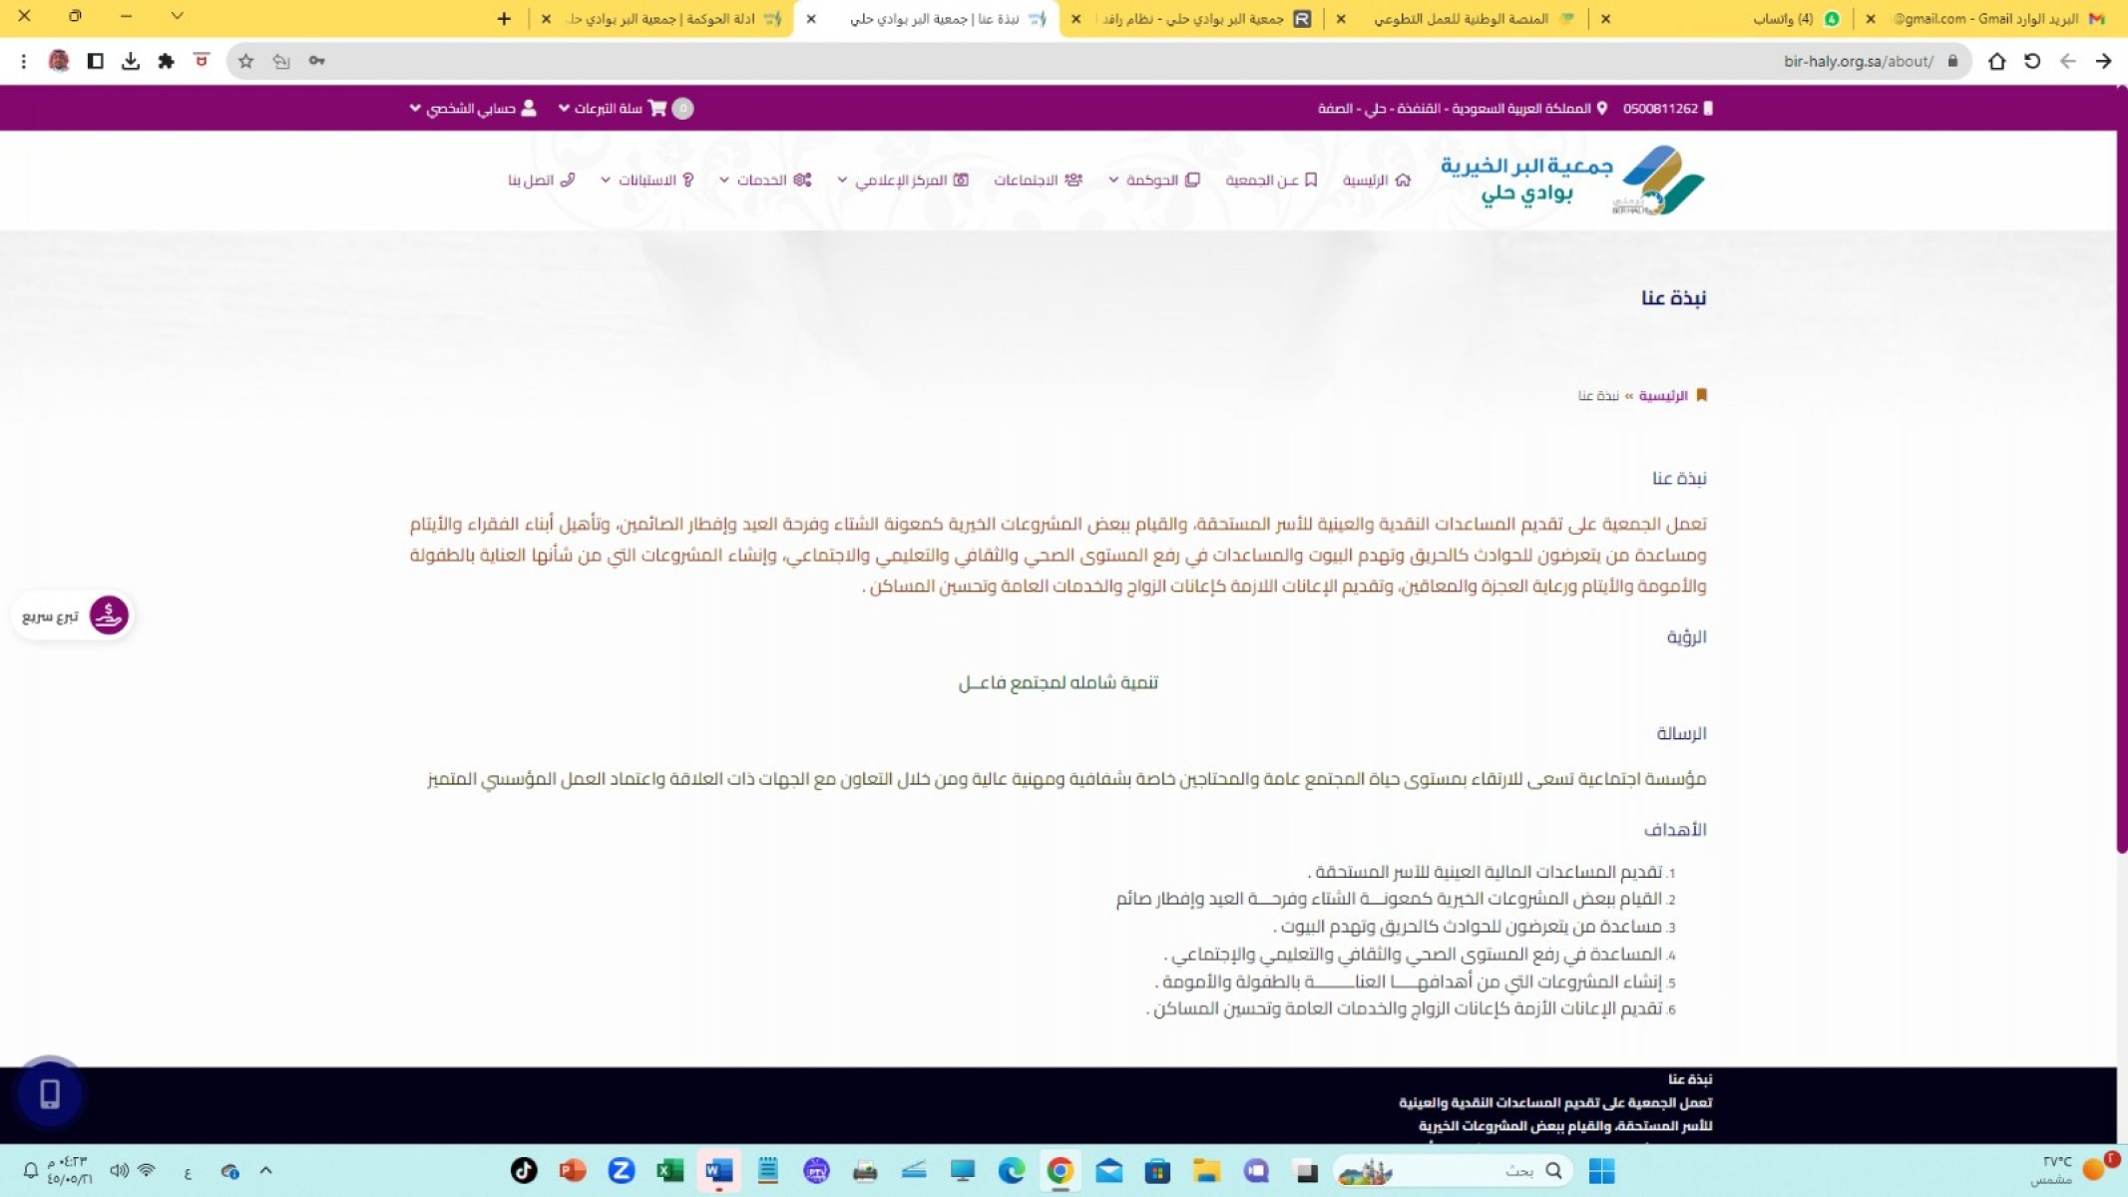2128x1197 pixels.
Task: Toggle the browser side panel
Action: coord(95,61)
